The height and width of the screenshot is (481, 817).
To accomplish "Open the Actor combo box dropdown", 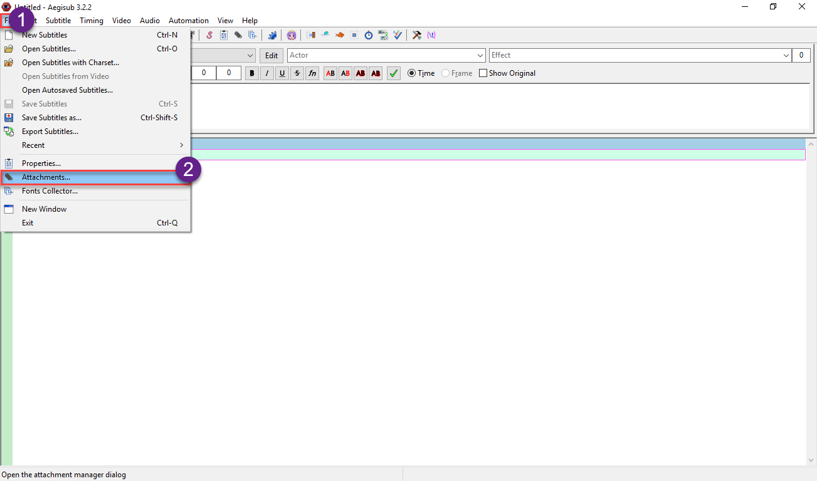I will [x=480, y=55].
